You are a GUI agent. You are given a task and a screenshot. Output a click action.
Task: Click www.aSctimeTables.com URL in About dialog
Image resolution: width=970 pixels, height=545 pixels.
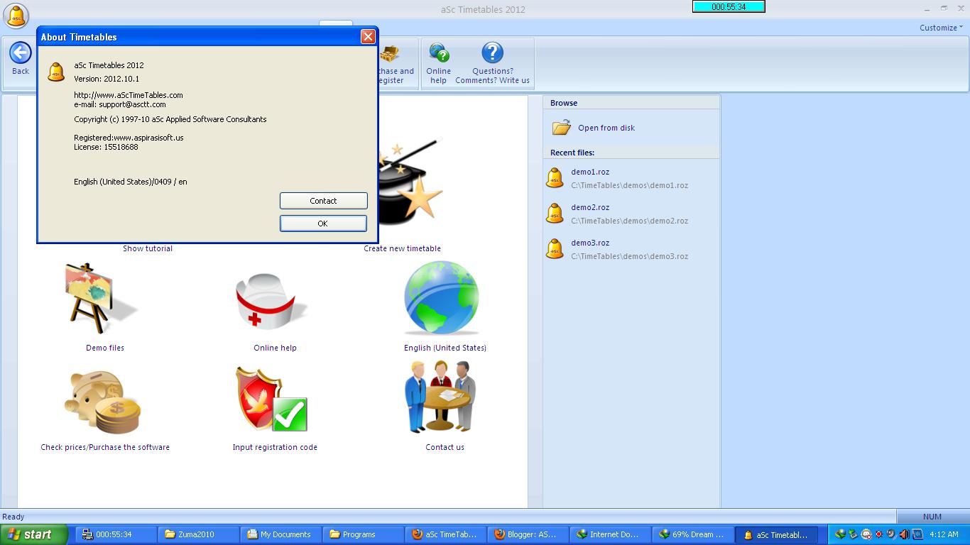(x=129, y=95)
